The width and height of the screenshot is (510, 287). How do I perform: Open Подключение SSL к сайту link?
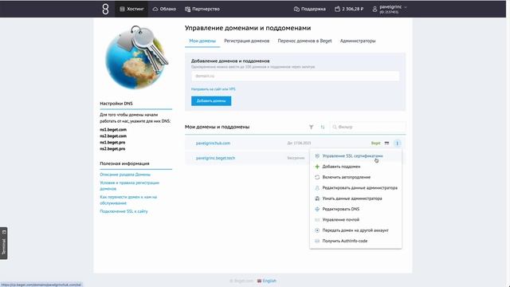(124, 211)
